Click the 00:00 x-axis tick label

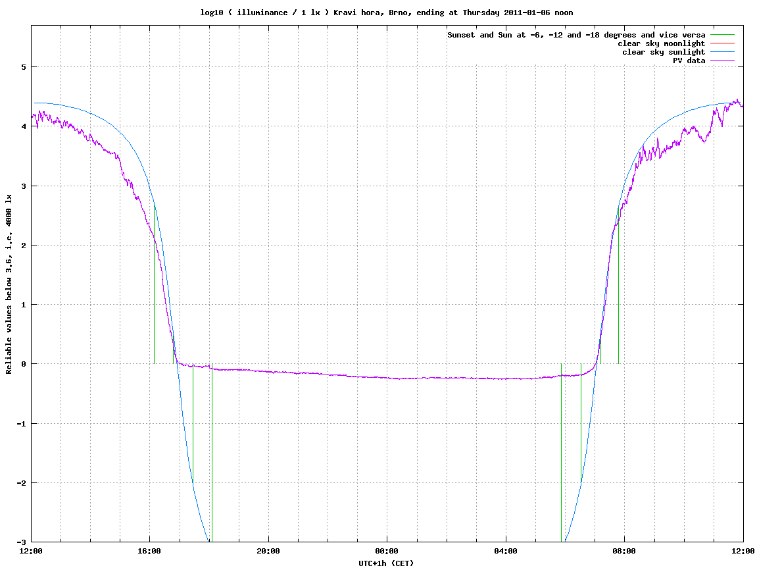387,551
